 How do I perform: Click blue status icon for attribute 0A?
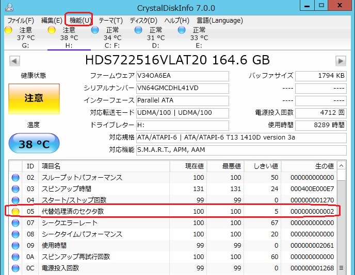pyautogui.click(x=15, y=257)
